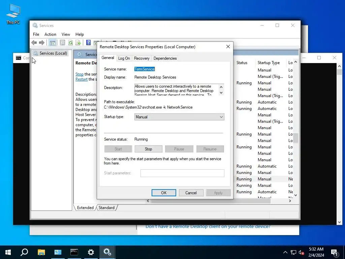The image size is (345, 259).
Task: Click the Start parameters input field
Action: coord(182,173)
